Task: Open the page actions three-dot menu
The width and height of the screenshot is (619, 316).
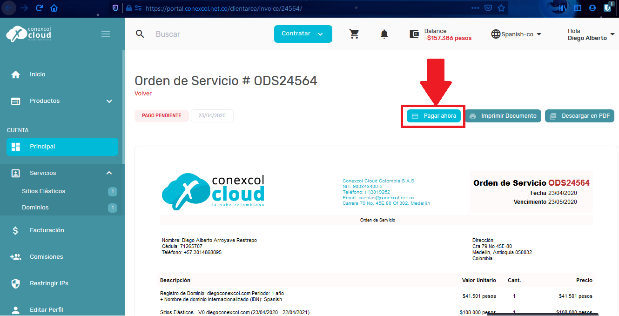Action: [x=475, y=8]
